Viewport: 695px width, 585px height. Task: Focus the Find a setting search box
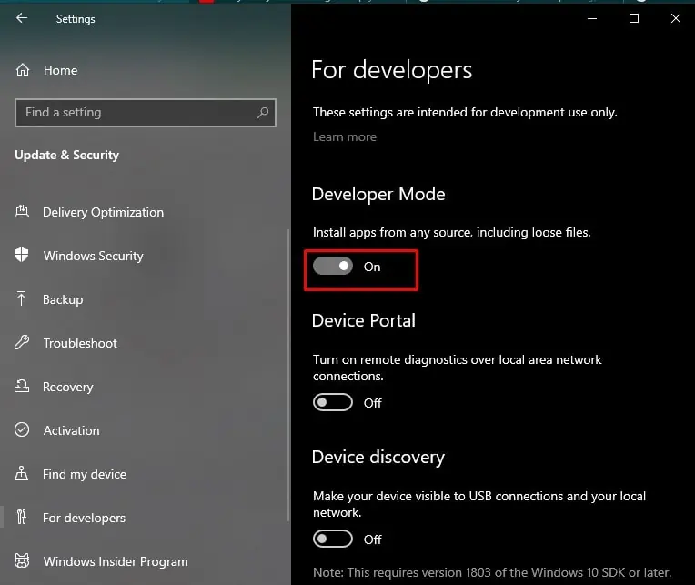(x=146, y=113)
